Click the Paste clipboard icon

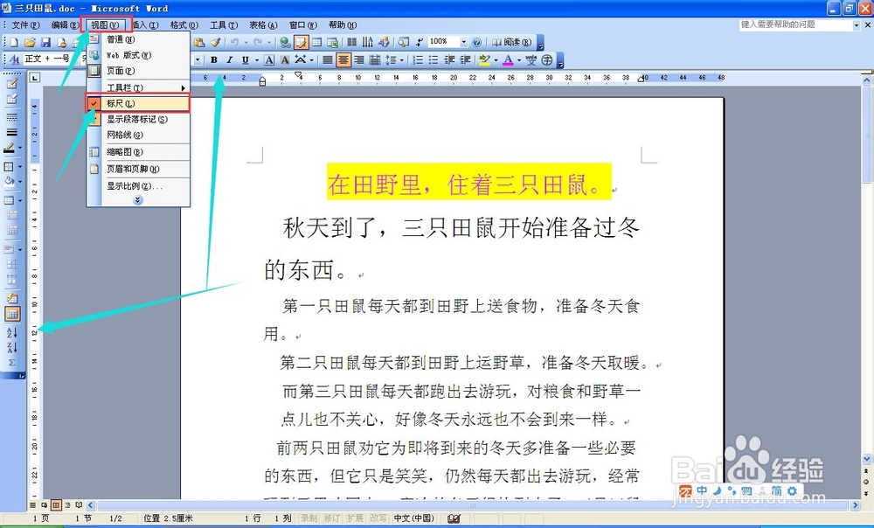click(x=199, y=42)
